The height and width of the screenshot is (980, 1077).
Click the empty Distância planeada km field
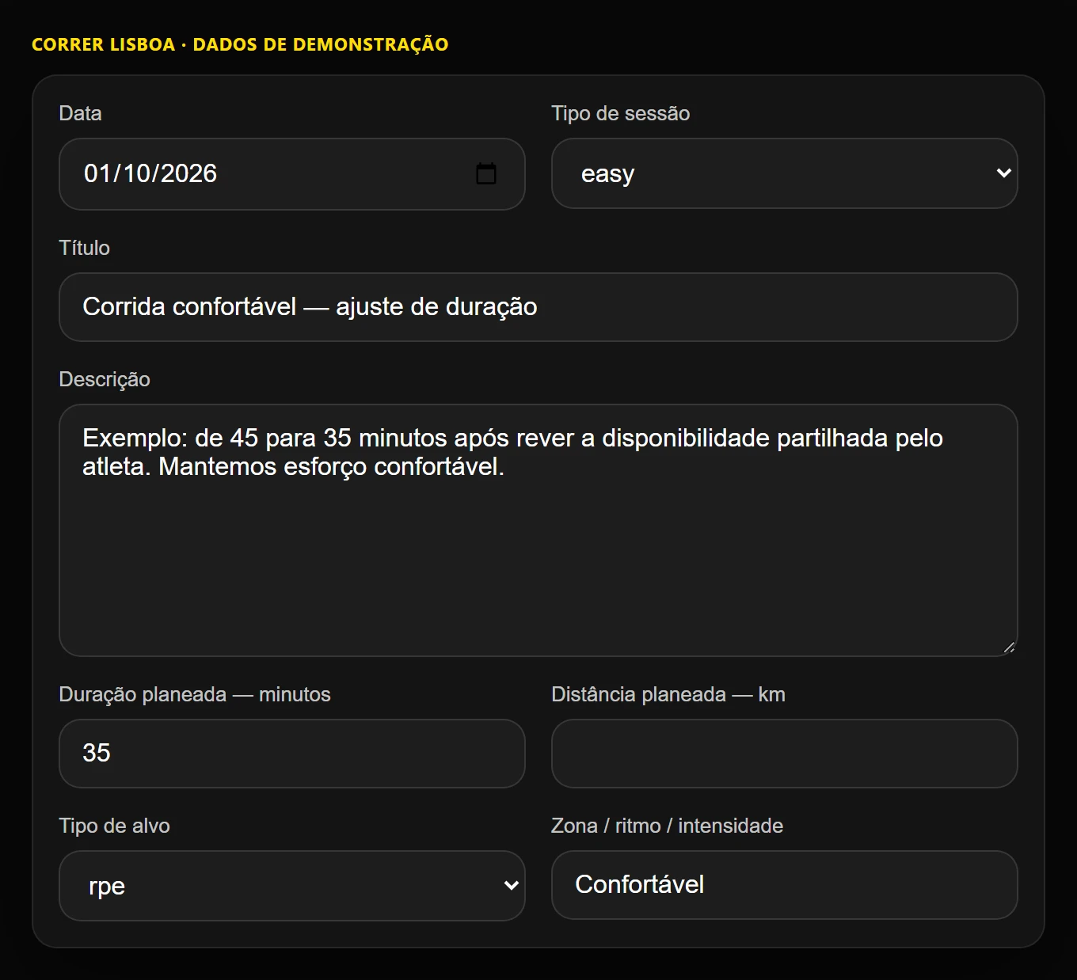(785, 754)
